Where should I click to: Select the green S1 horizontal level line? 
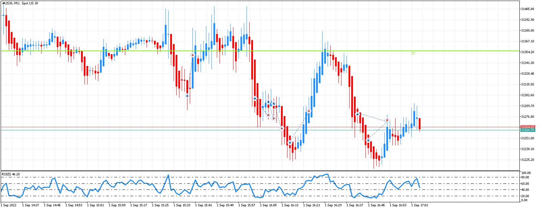[x=260, y=51]
